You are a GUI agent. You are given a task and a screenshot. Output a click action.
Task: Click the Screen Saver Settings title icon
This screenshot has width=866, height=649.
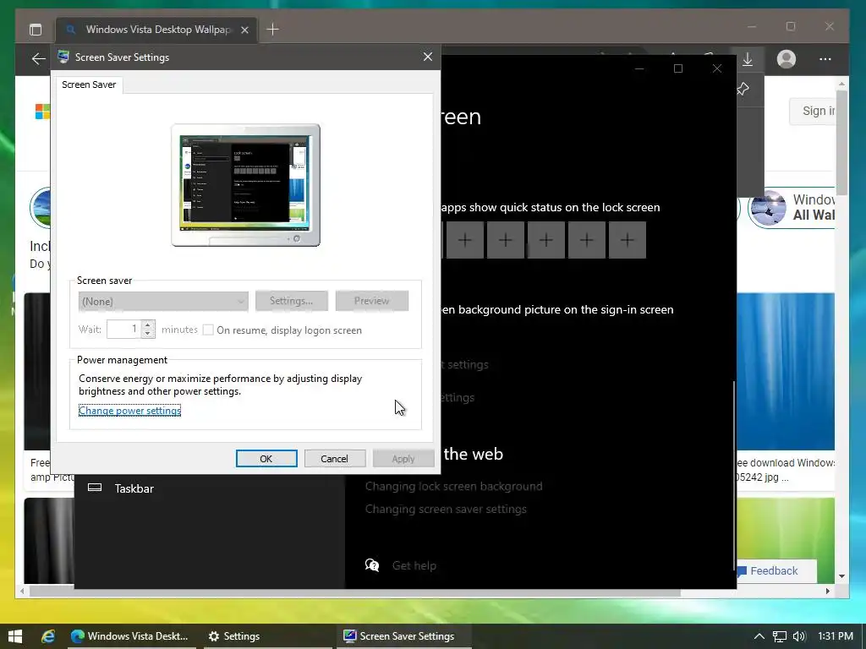[x=63, y=57]
